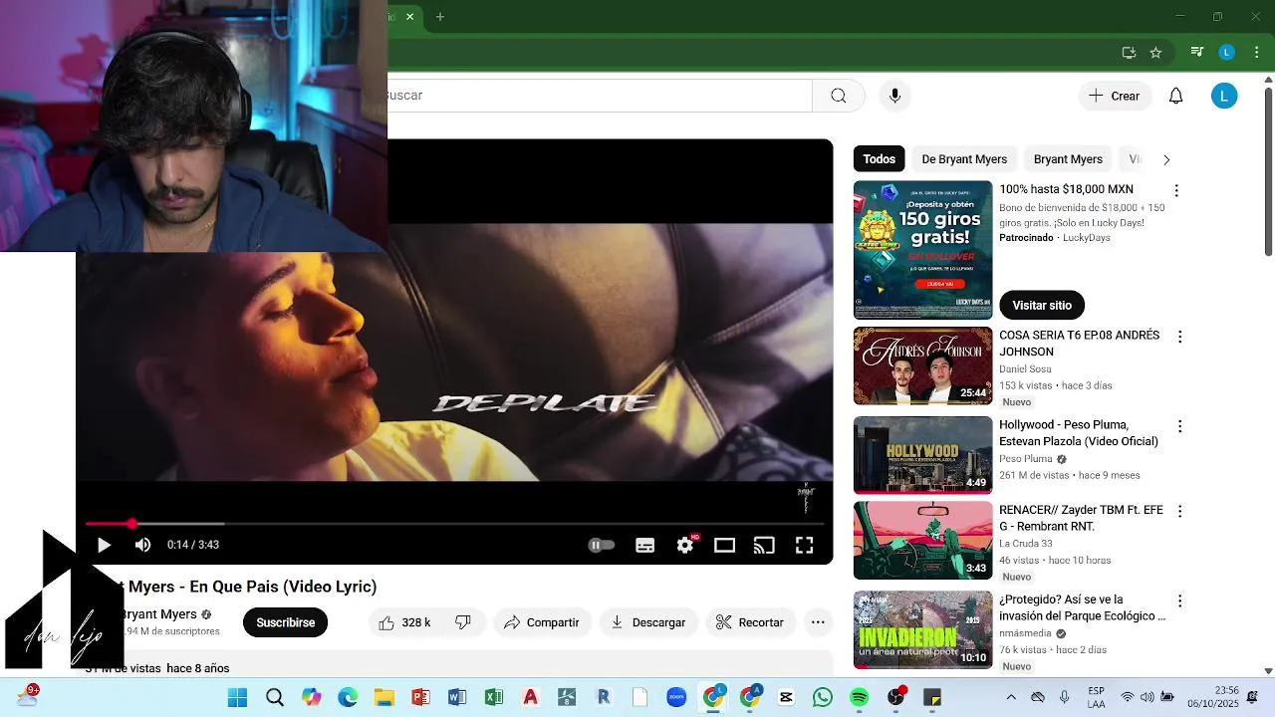Open Spotify from taskbar
Screen dimensions: 1275x717
[x=859, y=698]
